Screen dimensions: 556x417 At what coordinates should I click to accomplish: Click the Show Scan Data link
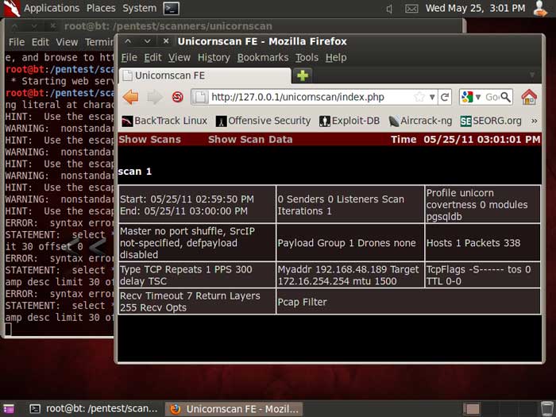coord(250,139)
